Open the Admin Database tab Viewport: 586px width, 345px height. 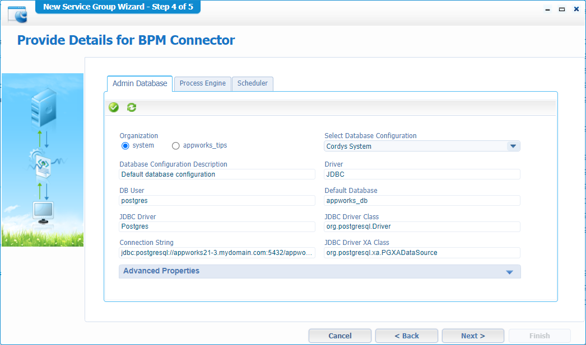[x=139, y=83]
